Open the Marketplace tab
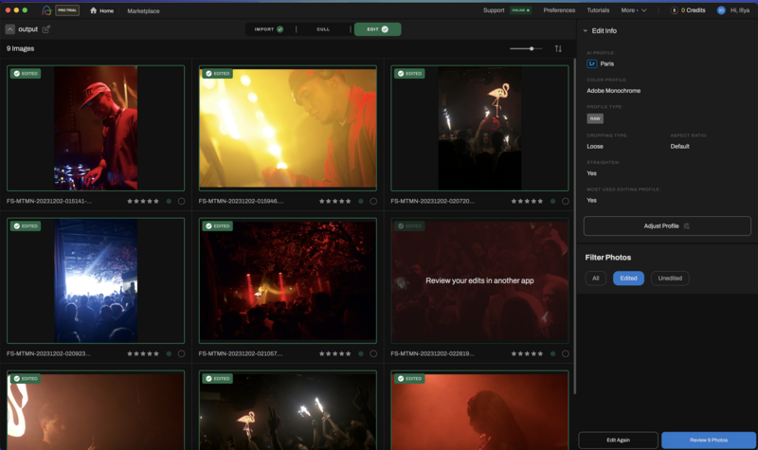758x450 pixels. pyautogui.click(x=143, y=10)
